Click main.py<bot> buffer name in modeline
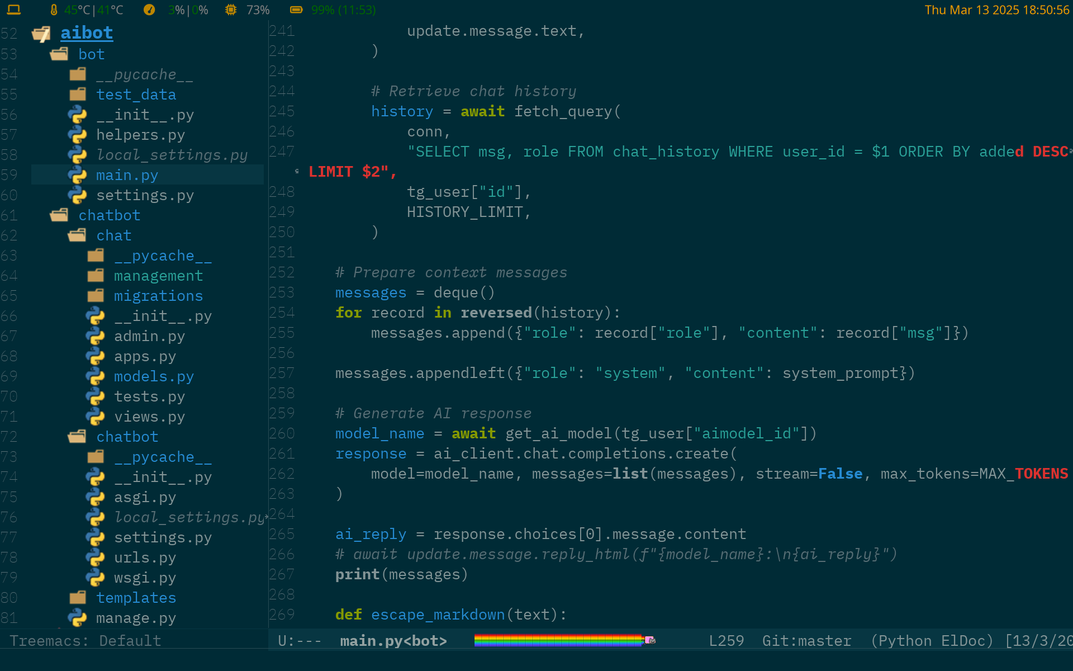 pos(393,641)
